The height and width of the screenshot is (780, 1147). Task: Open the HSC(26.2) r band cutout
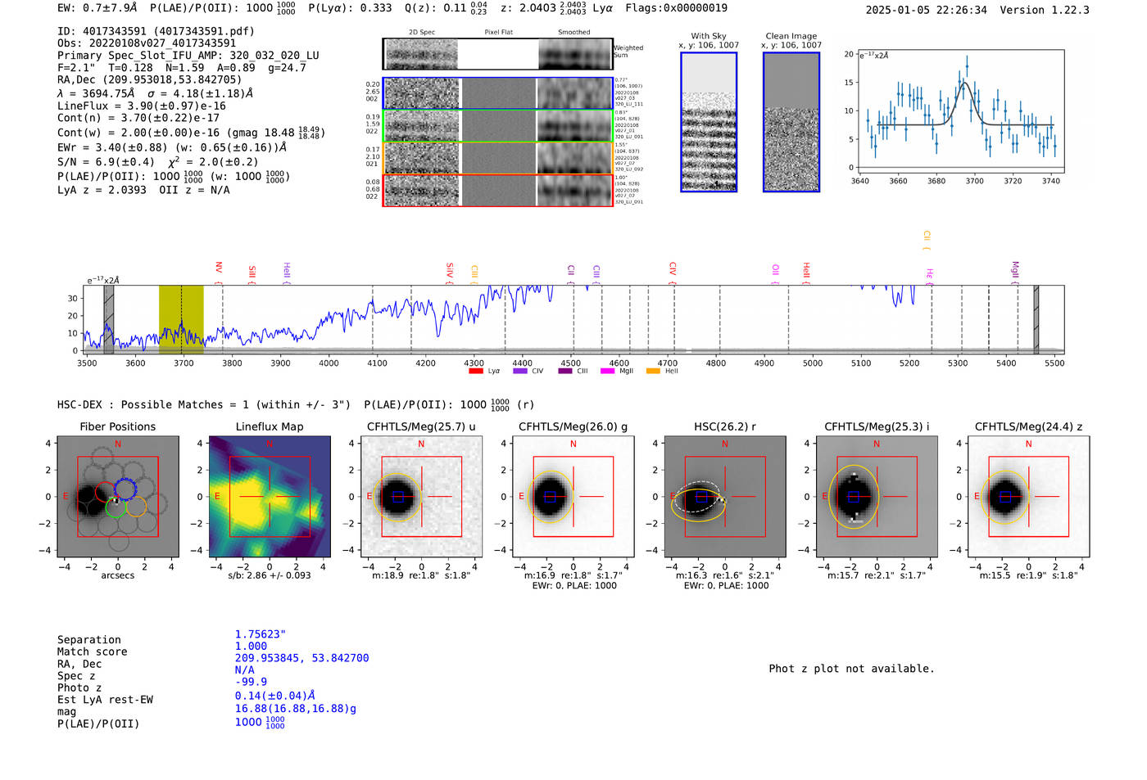(x=724, y=497)
